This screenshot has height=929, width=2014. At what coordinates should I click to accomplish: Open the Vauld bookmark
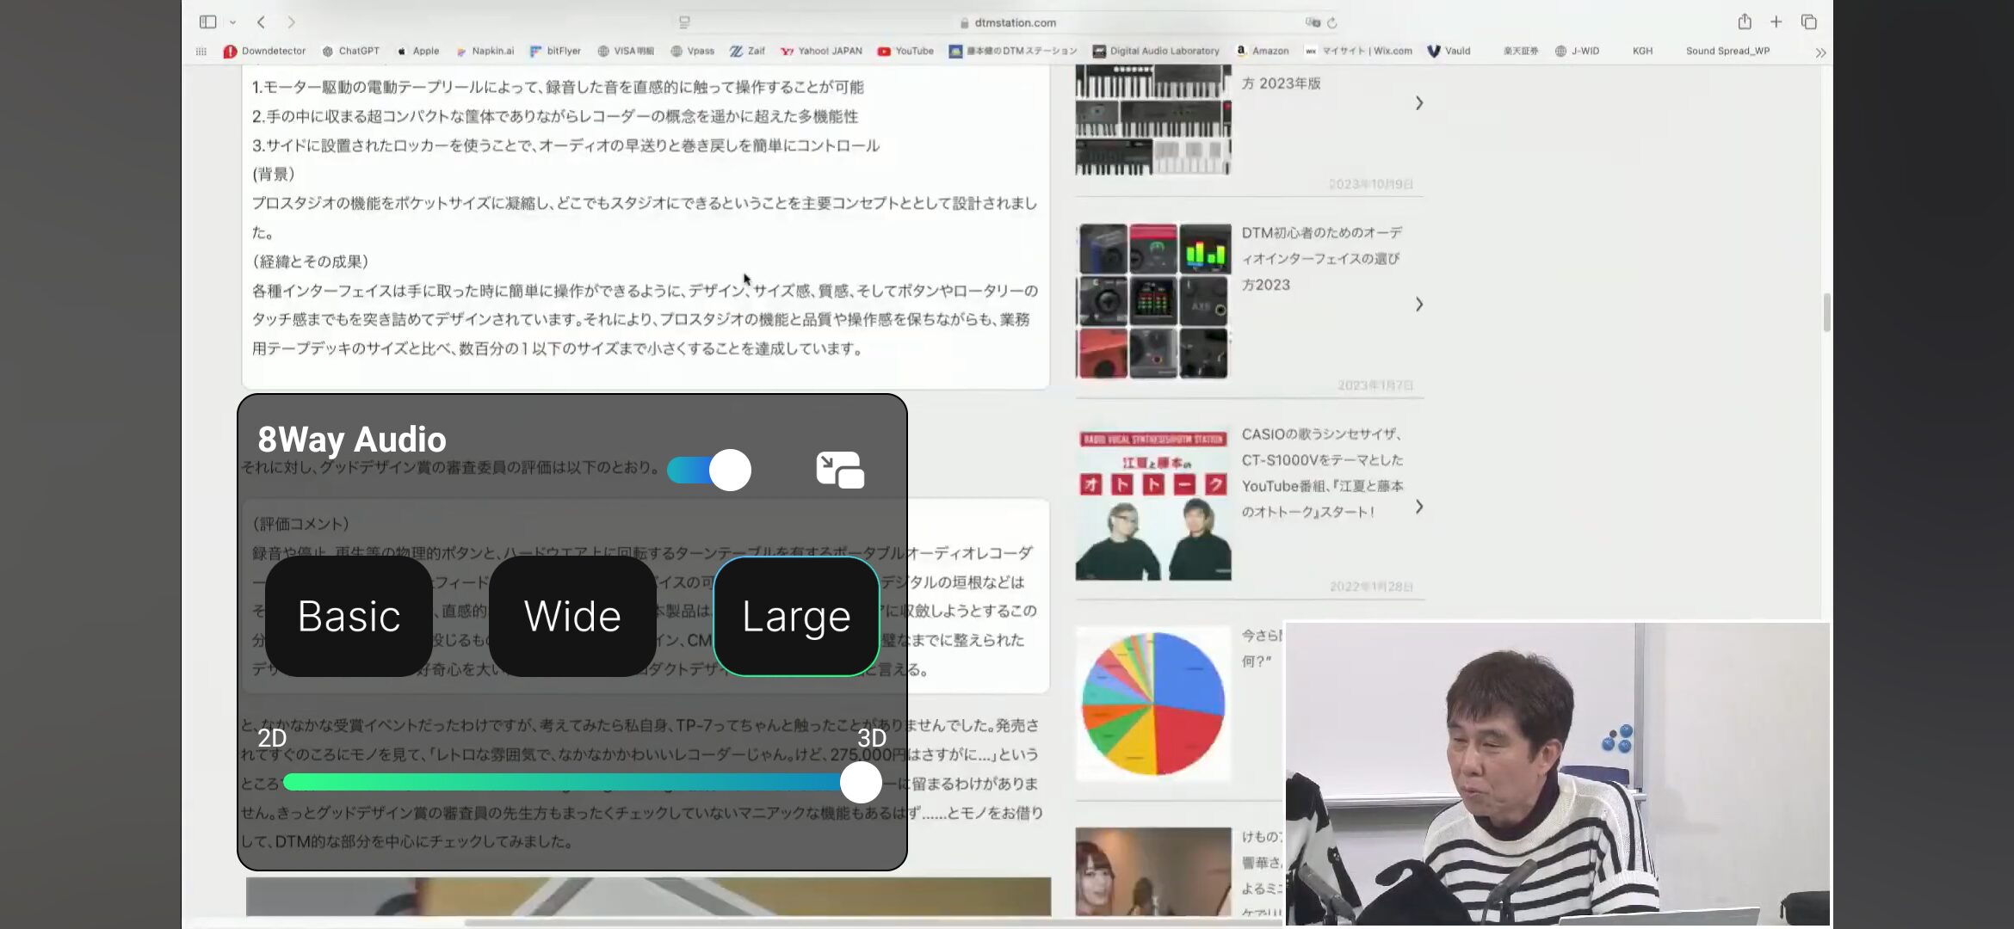[1449, 51]
